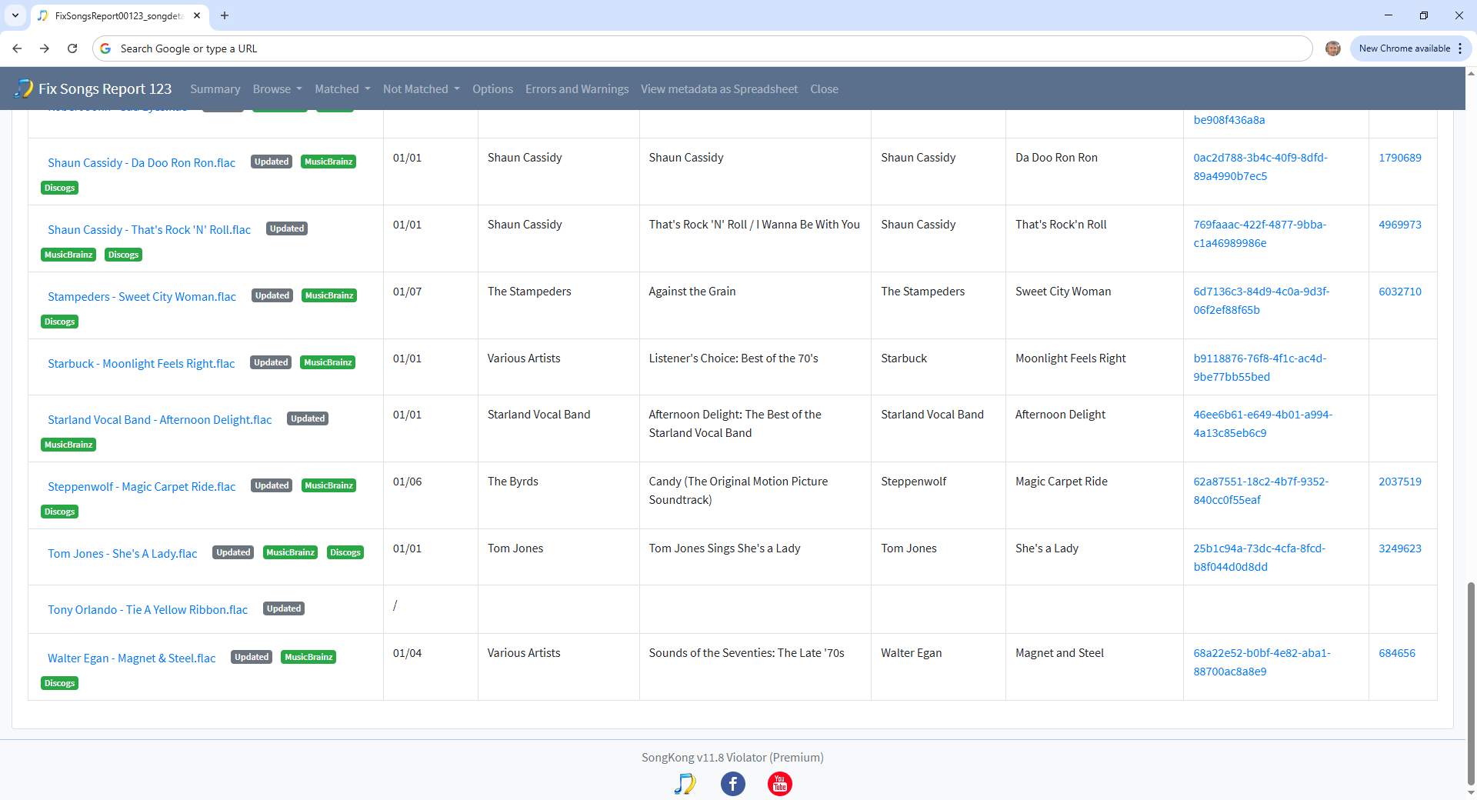Image resolution: width=1477 pixels, height=800 pixels.
Task: Close the FixSongsReport00123 tab
Action: 197,15
